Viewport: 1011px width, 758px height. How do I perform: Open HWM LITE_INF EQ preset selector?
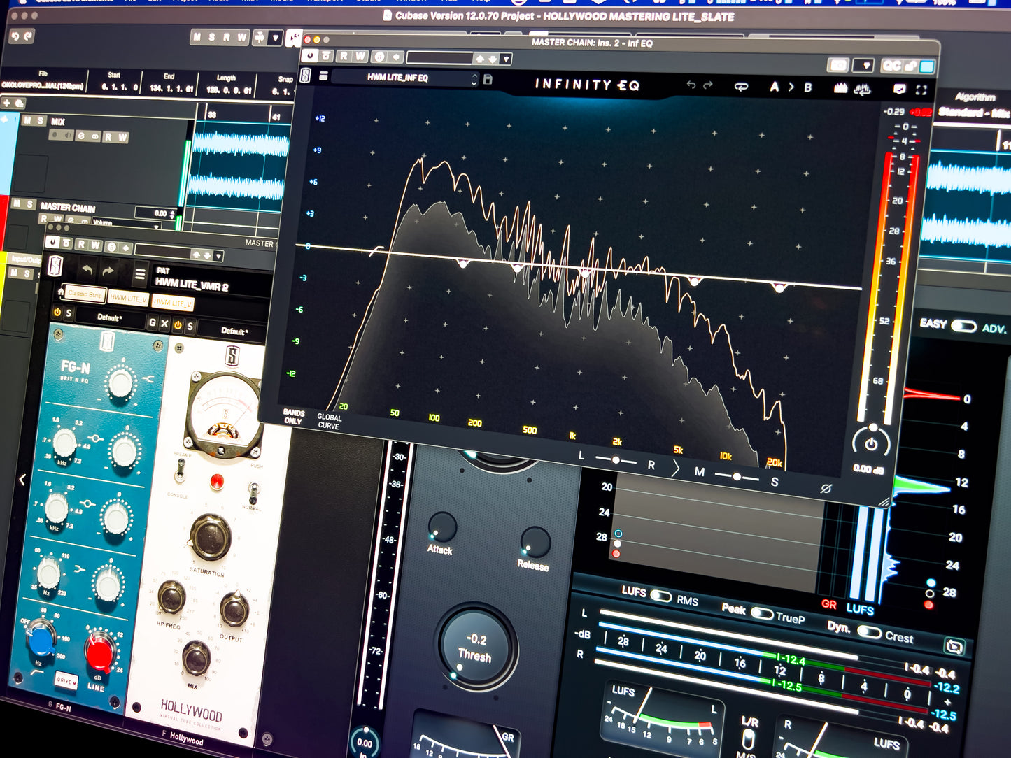(x=404, y=78)
